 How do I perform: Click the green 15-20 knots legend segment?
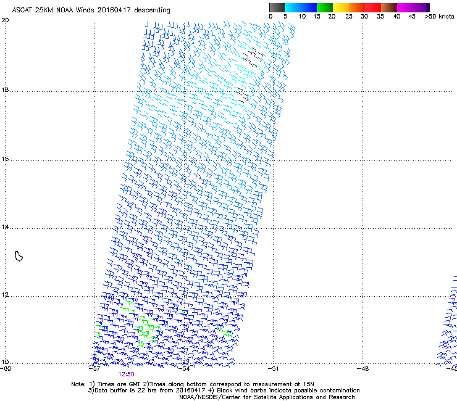(x=325, y=7)
